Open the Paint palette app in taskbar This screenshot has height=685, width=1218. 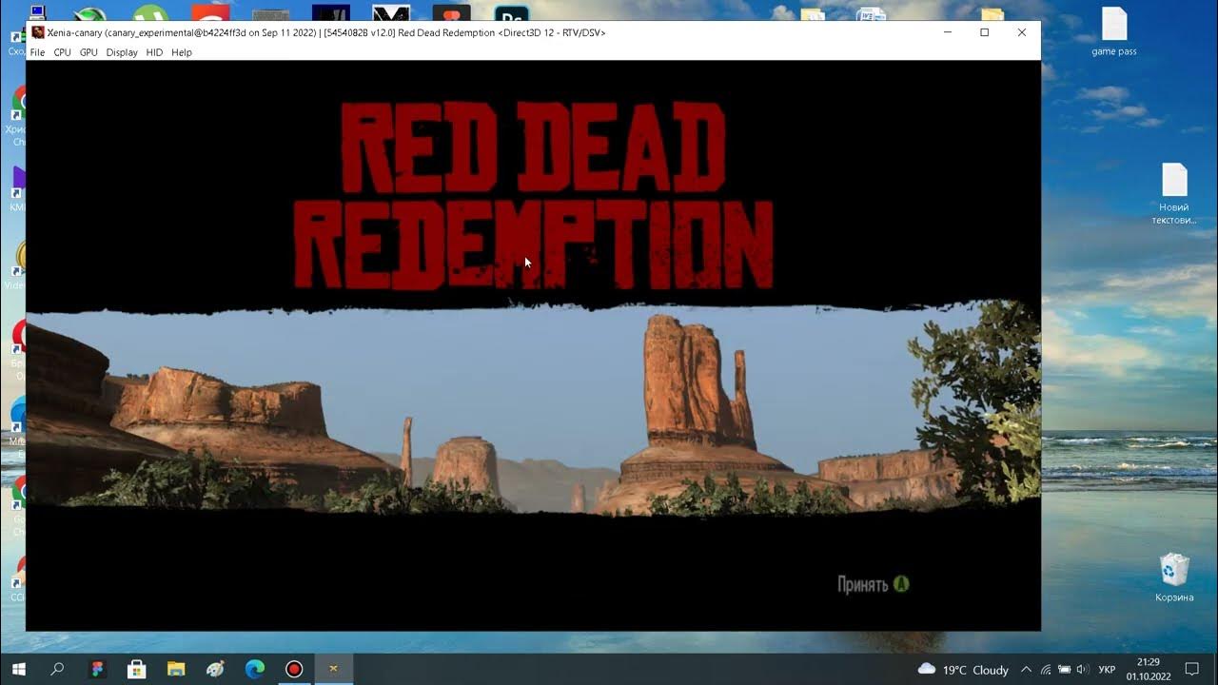pos(215,669)
